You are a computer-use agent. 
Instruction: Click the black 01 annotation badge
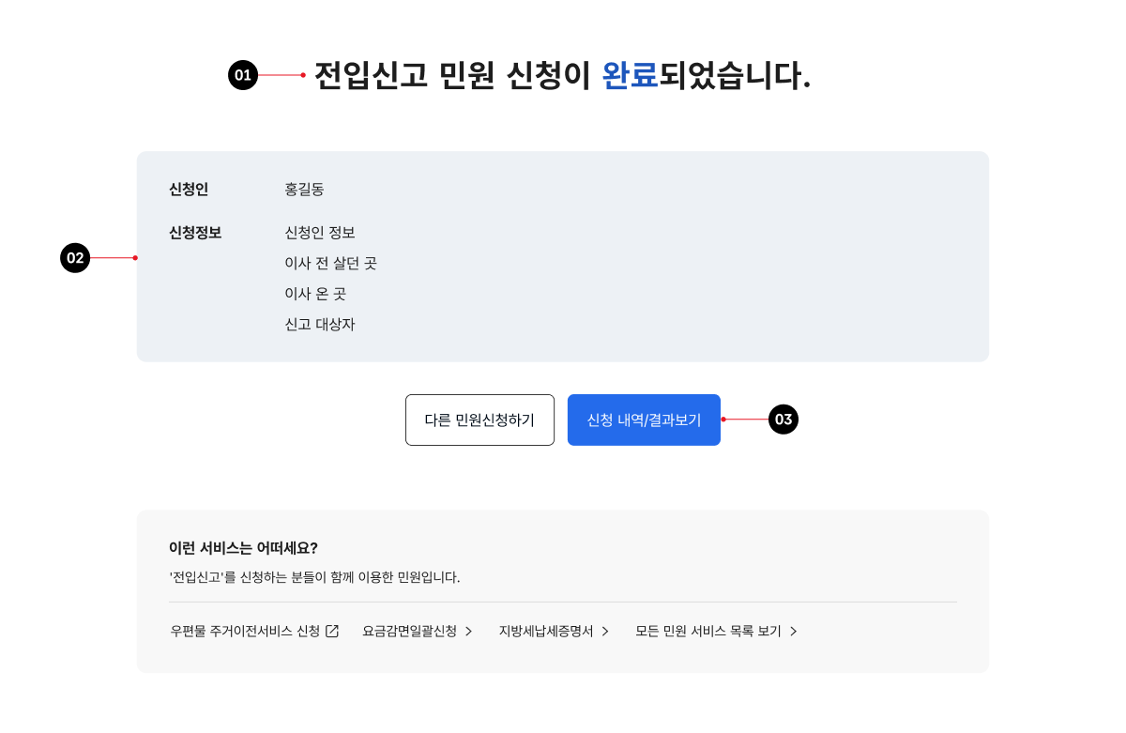click(243, 75)
